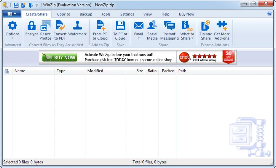276x168 pixels.
Task: Sort by the Ratio column header
Action: coord(152,71)
